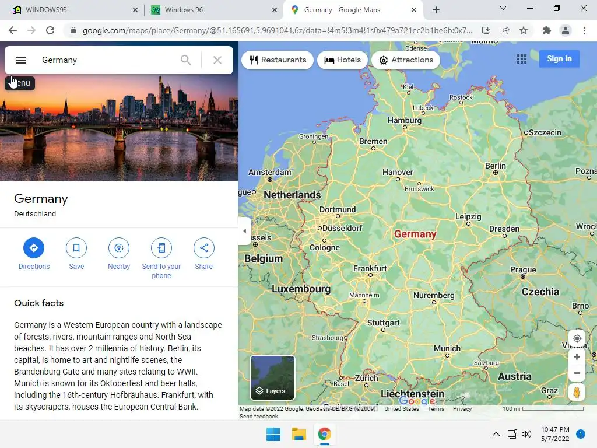
Task: Show hidden system tray icons
Action: 496,434
